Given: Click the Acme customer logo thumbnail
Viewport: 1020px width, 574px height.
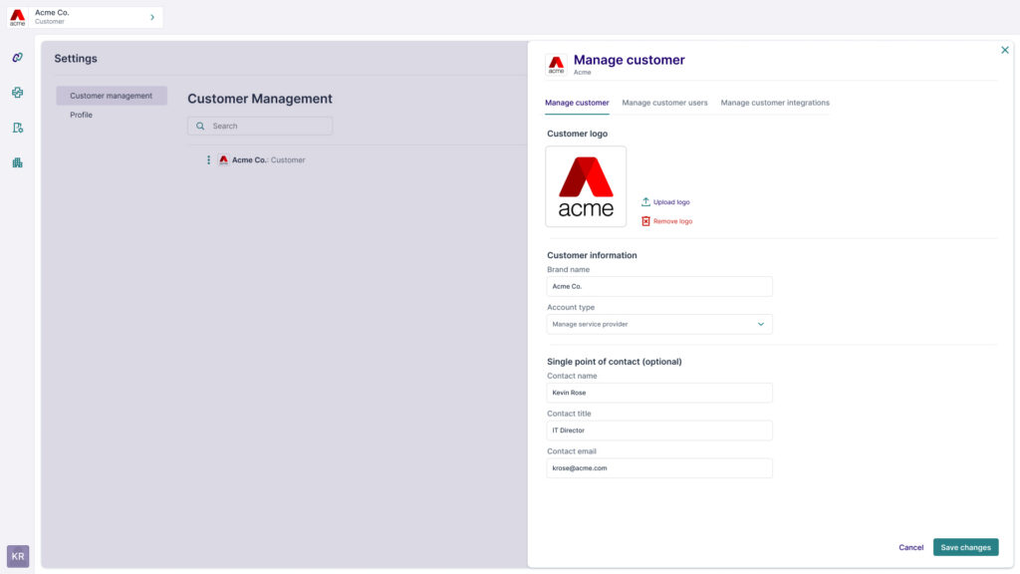Looking at the screenshot, I should (x=586, y=186).
